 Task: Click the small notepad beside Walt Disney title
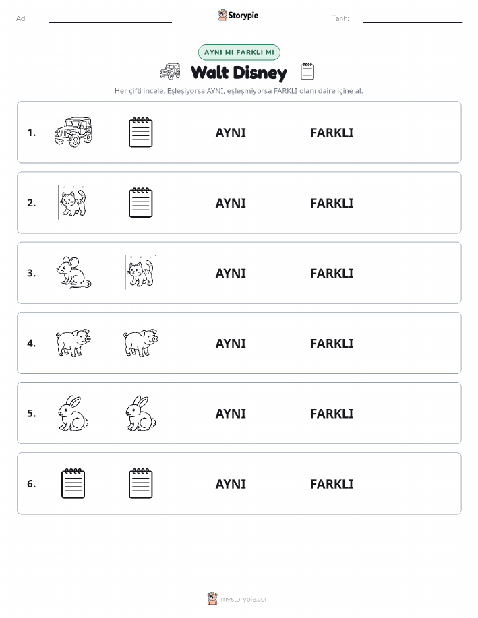point(307,71)
